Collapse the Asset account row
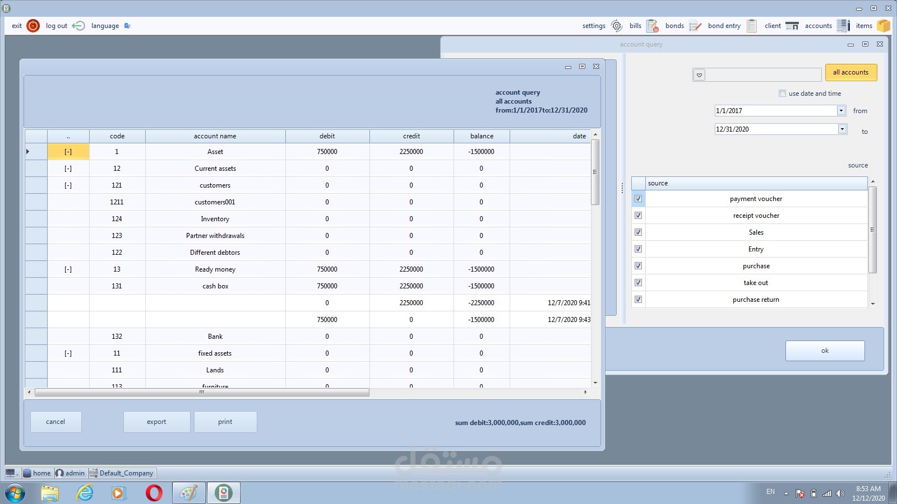Screen dimensions: 897x504 pos(68,152)
